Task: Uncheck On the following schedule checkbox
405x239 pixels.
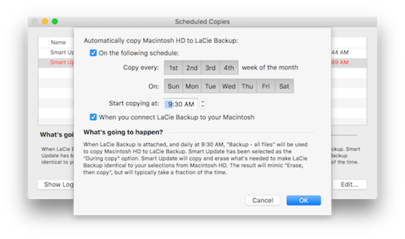Action: [x=93, y=53]
